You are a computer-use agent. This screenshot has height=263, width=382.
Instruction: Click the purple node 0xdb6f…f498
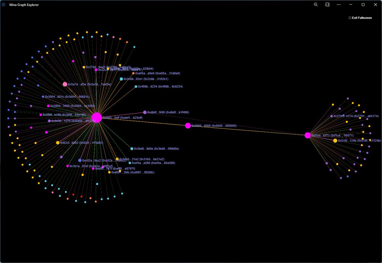[x=145, y=112]
